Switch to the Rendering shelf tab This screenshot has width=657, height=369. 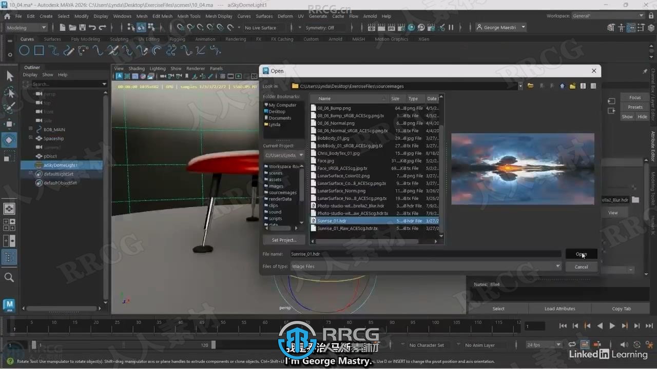tap(236, 39)
